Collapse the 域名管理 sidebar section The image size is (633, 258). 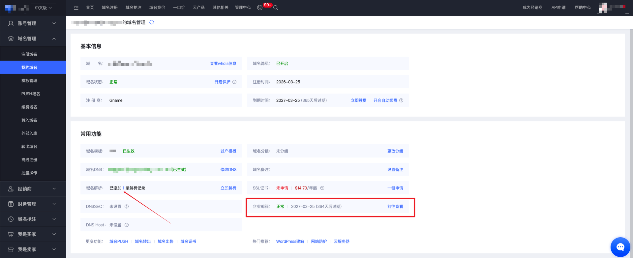[x=33, y=39]
